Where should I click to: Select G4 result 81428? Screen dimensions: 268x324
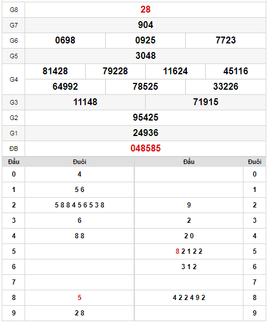55,71
